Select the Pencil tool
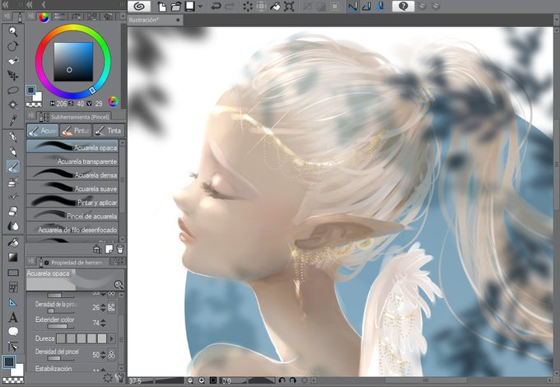This screenshot has height=387, width=560. 13,152
